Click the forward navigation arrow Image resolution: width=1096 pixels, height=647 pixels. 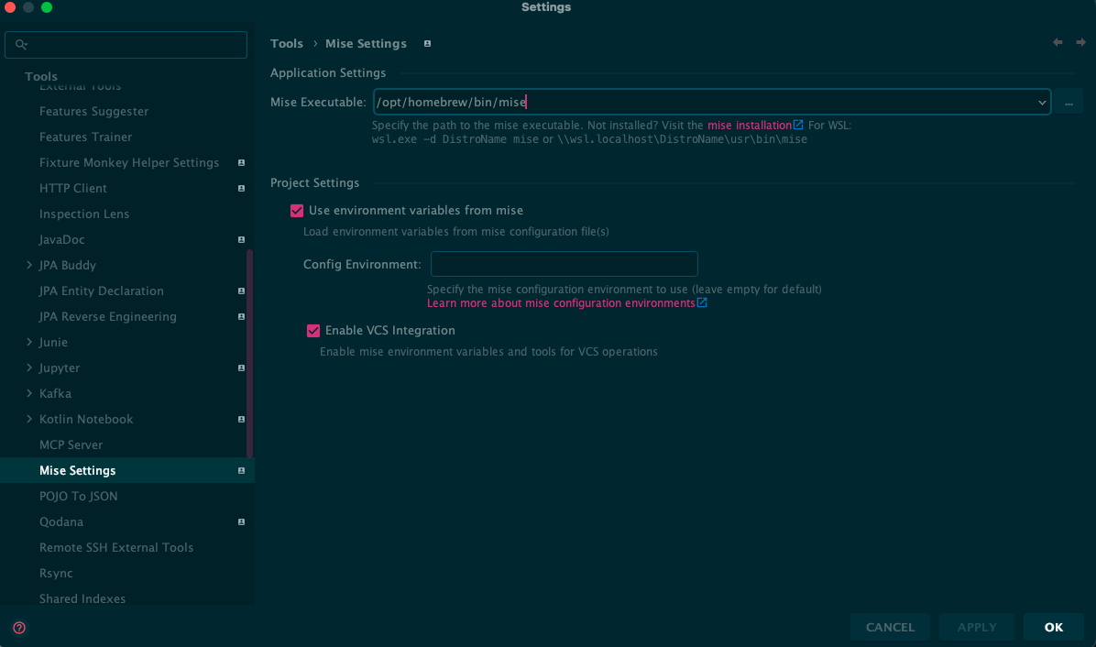point(1080,43)
